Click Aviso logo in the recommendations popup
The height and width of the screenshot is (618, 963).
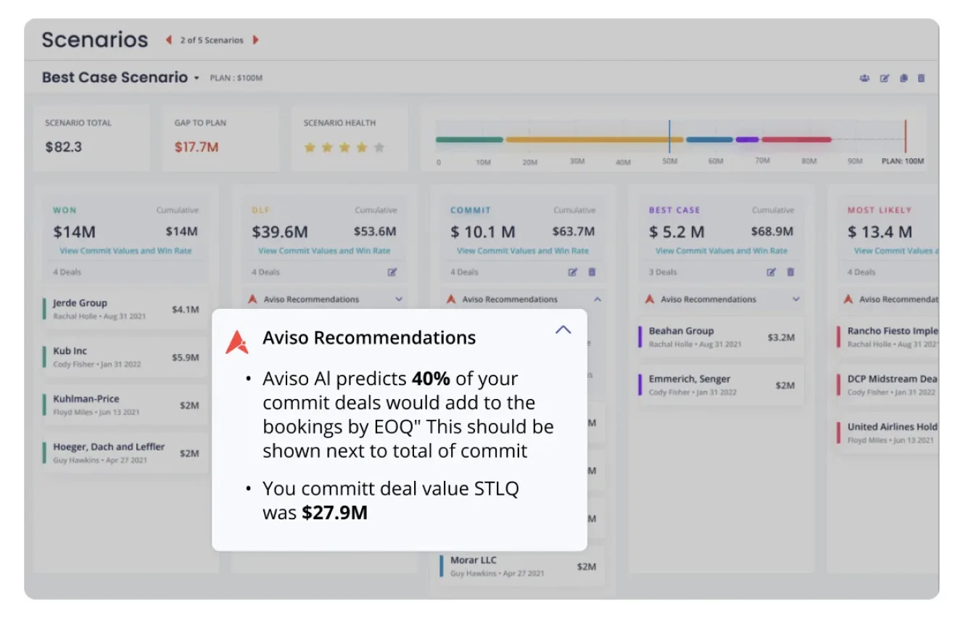[x=236, y=342]
